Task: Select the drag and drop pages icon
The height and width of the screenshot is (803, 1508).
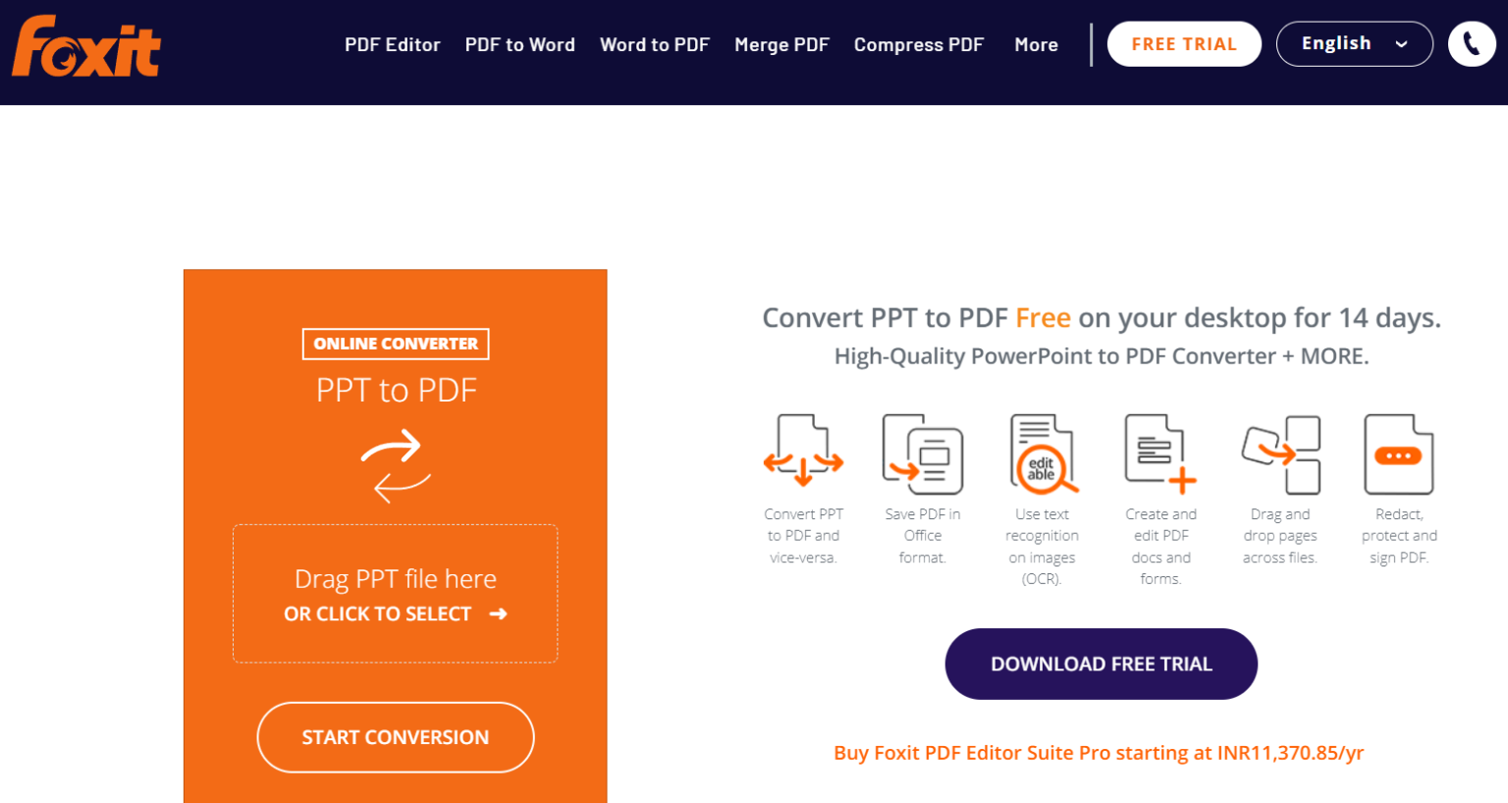Action: 1280,453
